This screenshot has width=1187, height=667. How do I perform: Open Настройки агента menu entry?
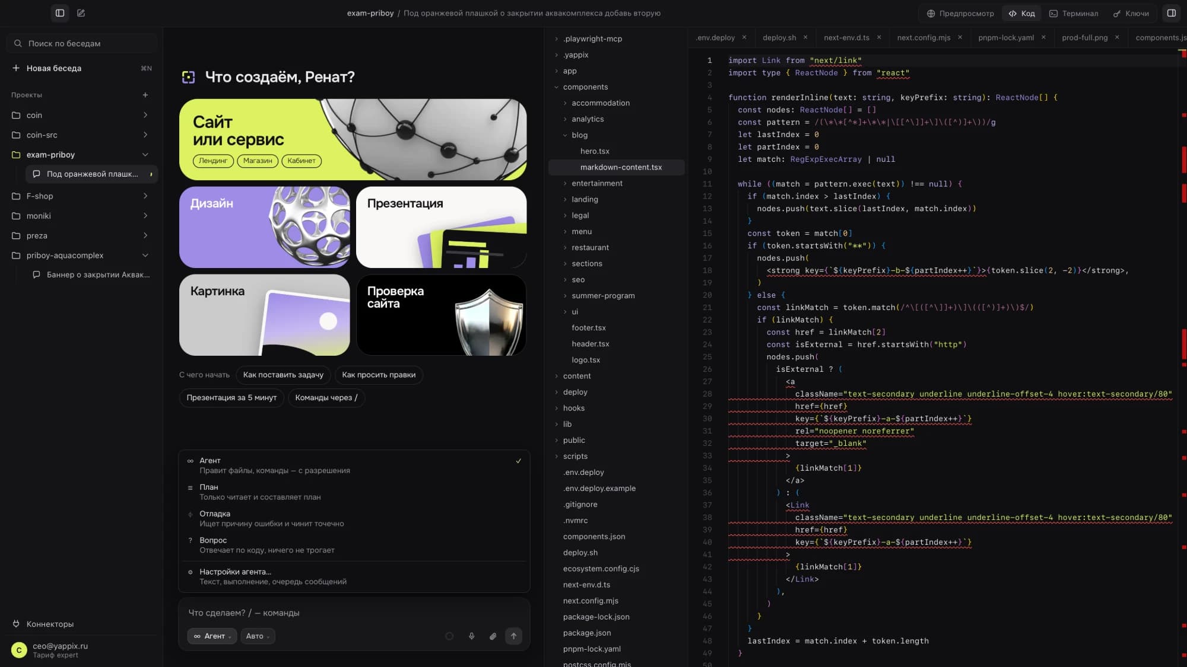354,577
